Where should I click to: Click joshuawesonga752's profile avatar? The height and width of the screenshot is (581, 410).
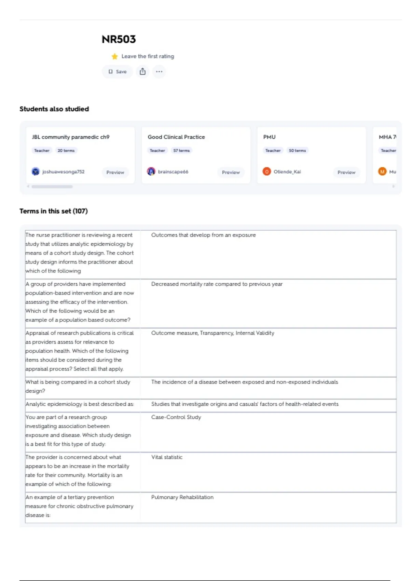coord(36,172)
